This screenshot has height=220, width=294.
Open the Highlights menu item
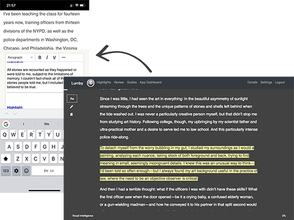(104, 82)
